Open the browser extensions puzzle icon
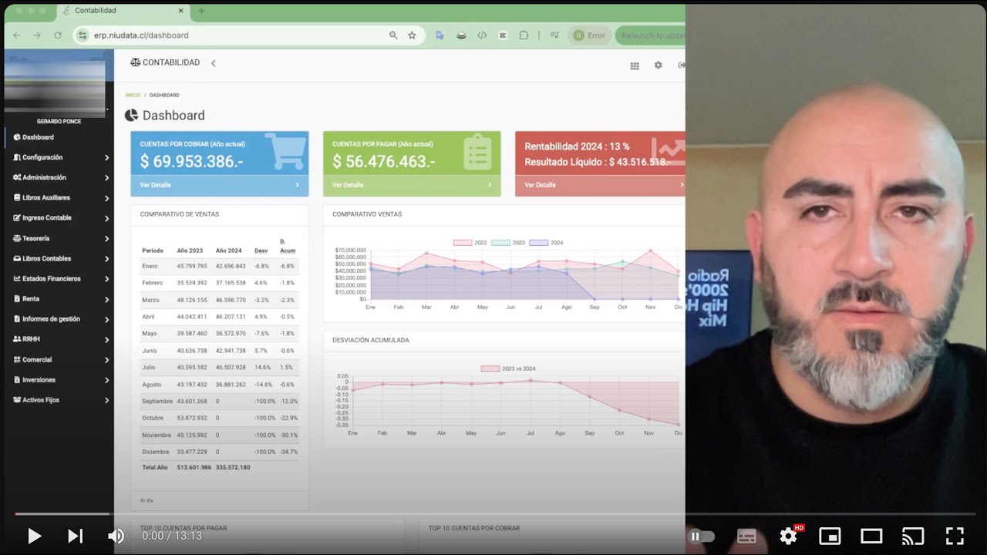Screen dimensions: 987x555 (524, 35)
